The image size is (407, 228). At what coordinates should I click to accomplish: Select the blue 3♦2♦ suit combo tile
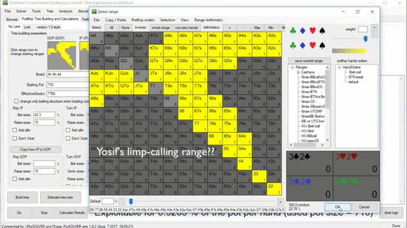(310, 188)
